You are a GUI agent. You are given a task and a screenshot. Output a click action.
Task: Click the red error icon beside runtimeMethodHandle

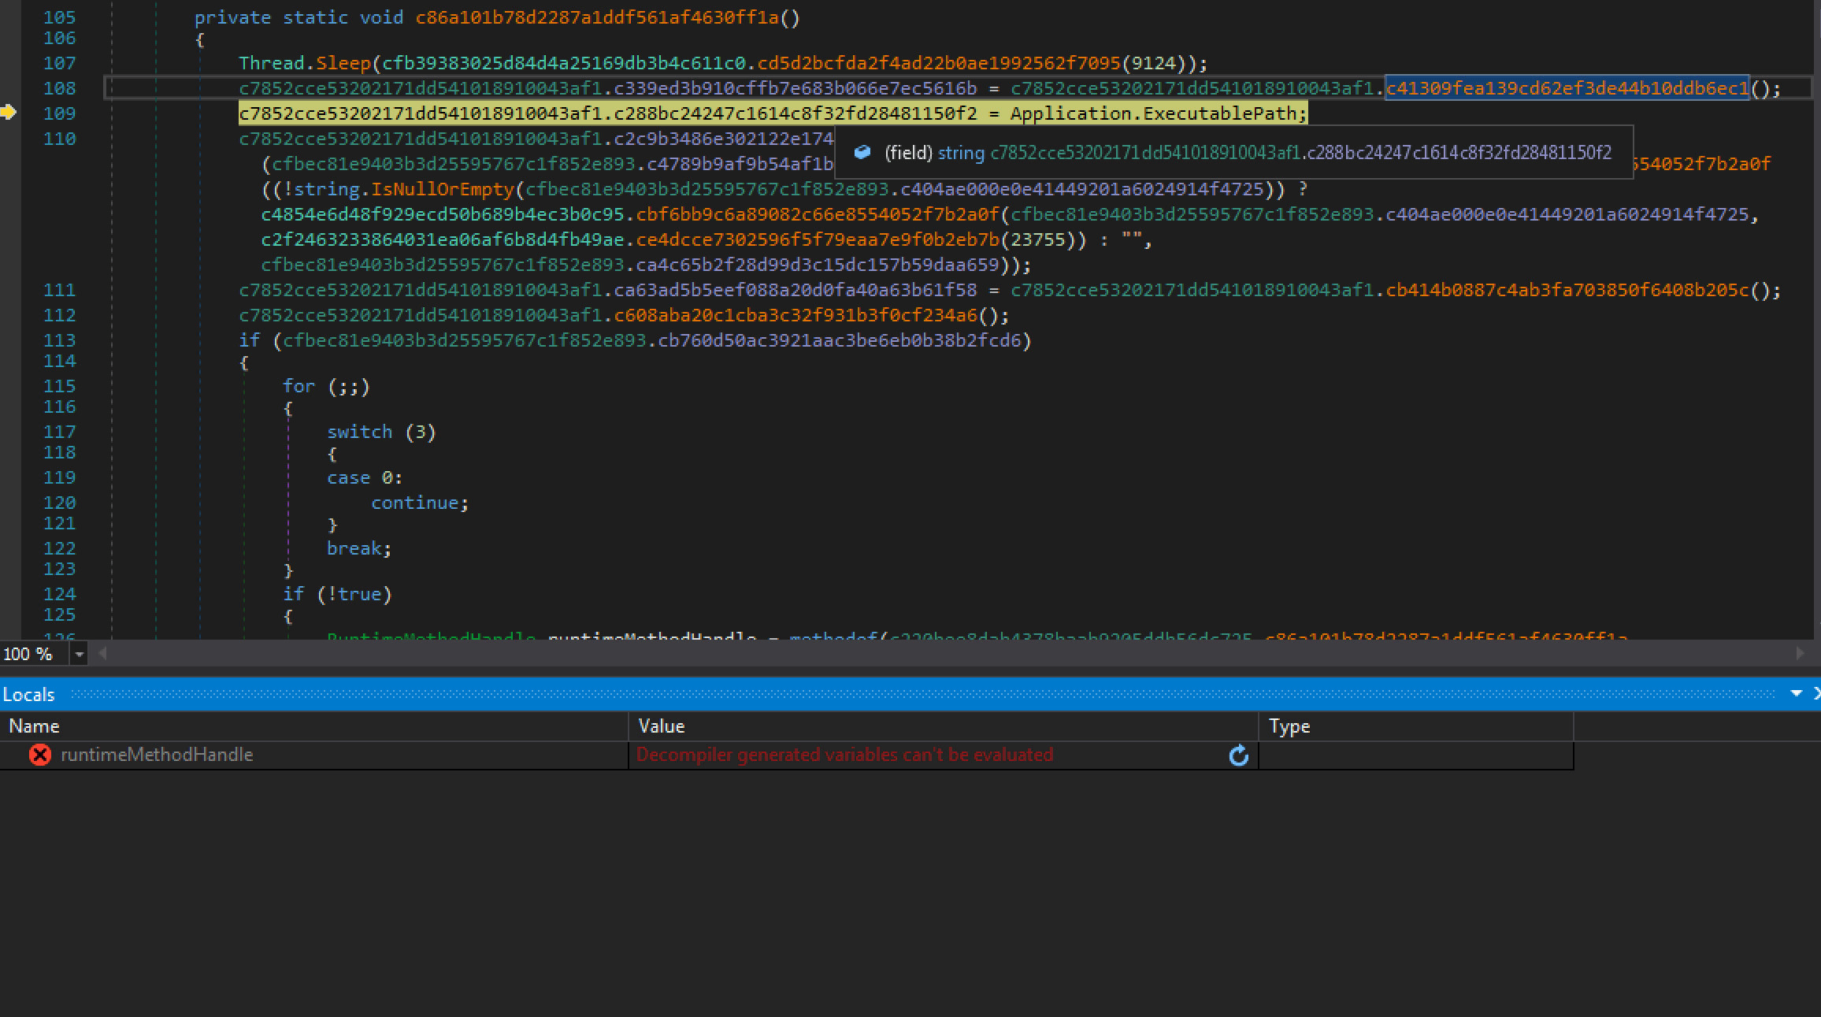(x=40, y=755)
